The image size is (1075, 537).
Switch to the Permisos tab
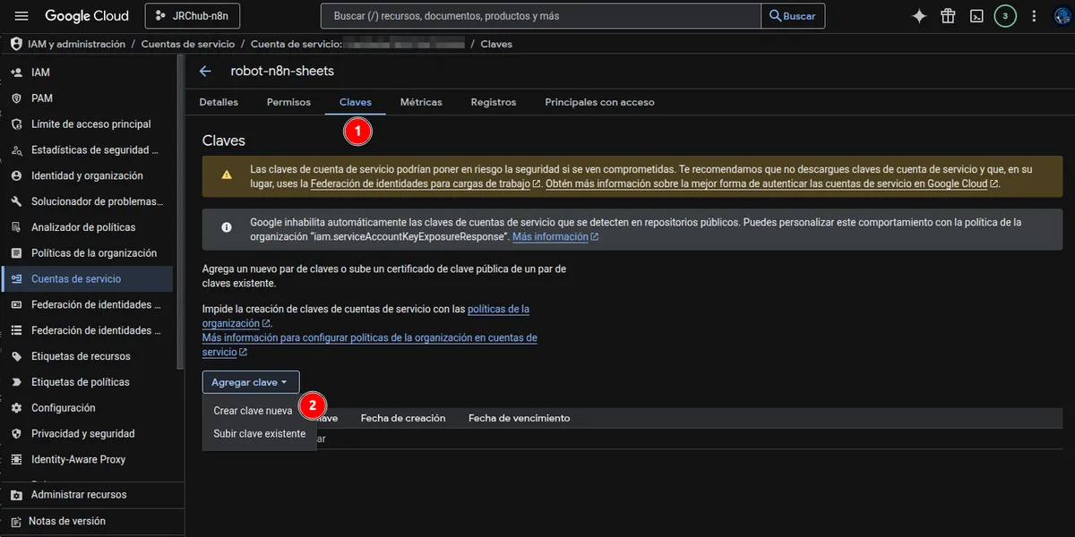point(288,102)
